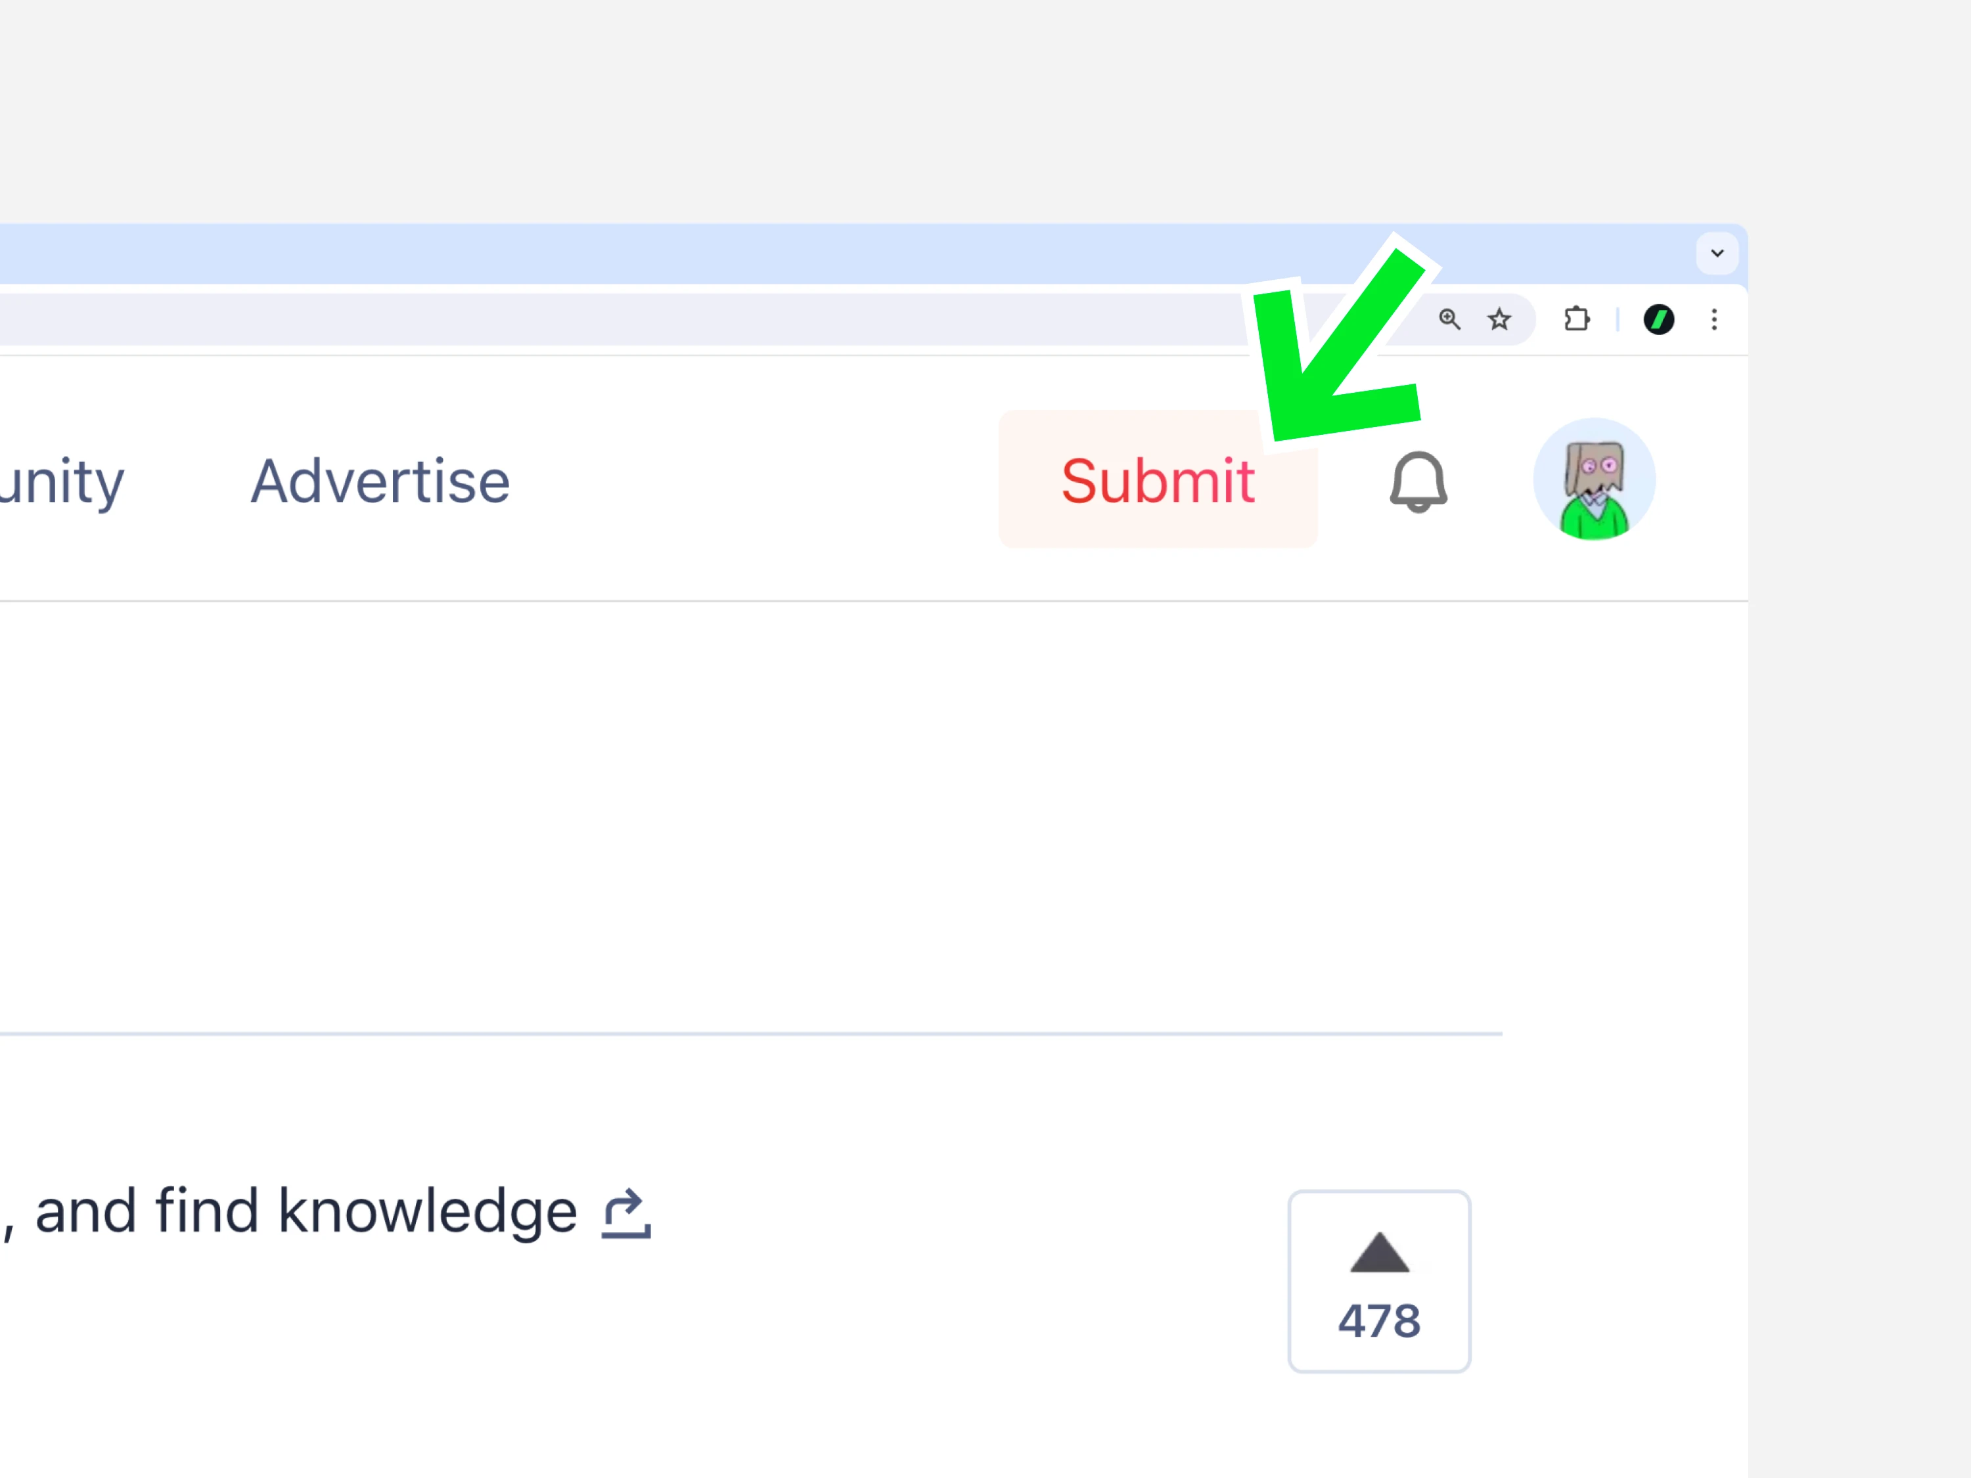The image size is (1971, 1478).
Task: Bookmark this page with the star icon
Action: click(x=1500, y=319)
